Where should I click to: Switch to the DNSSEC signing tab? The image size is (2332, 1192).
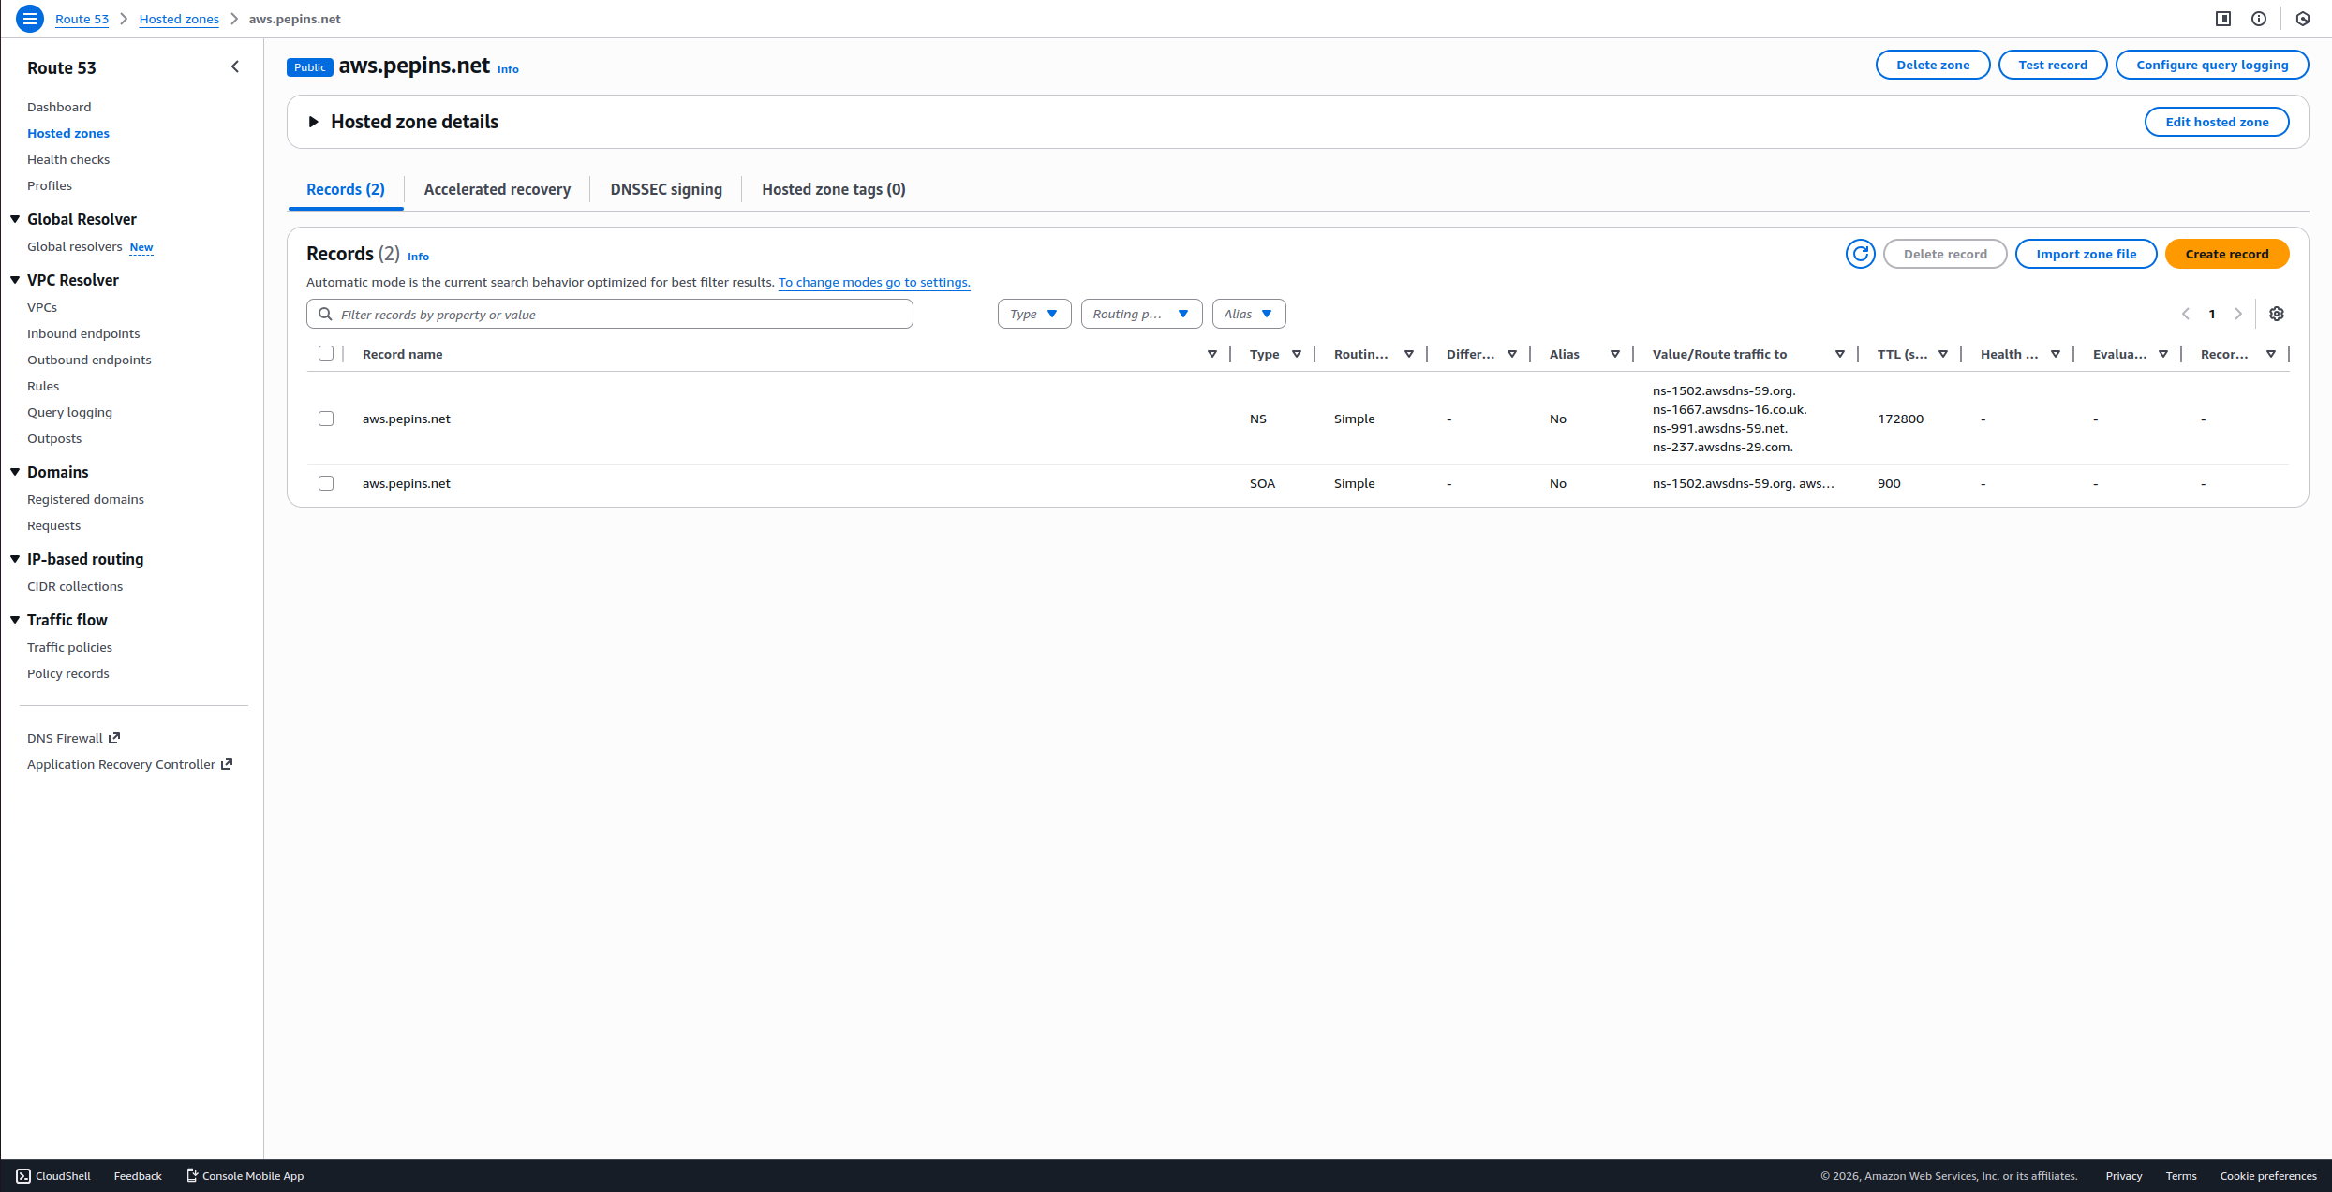[x=665, y=188]
